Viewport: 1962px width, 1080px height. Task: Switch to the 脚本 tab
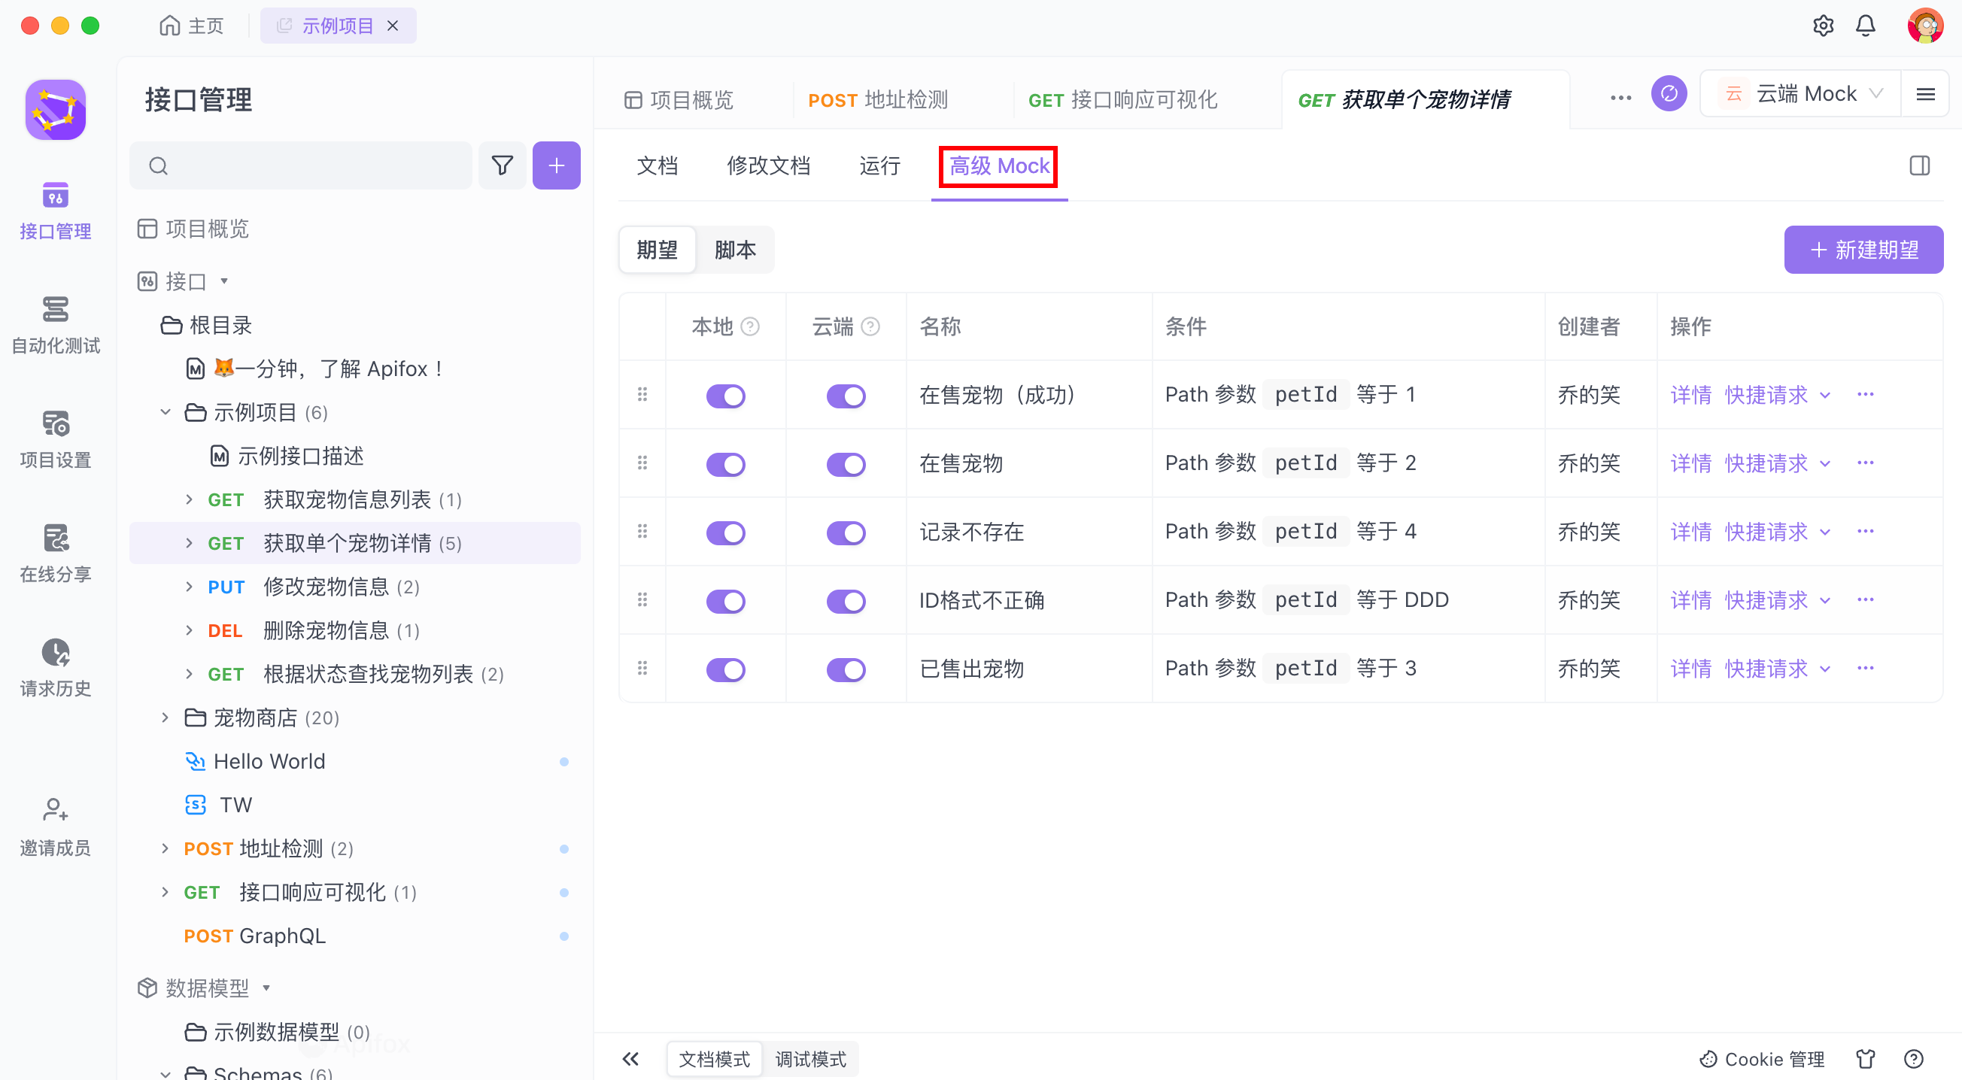pos(735,250)
